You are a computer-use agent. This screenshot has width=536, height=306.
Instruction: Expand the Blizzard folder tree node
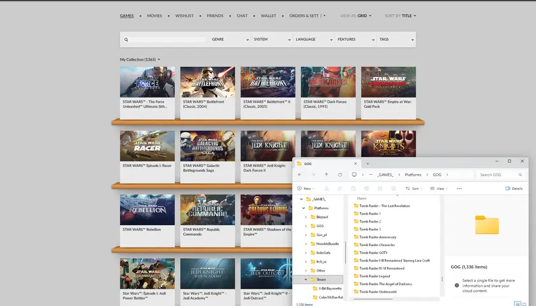point(306,217)
